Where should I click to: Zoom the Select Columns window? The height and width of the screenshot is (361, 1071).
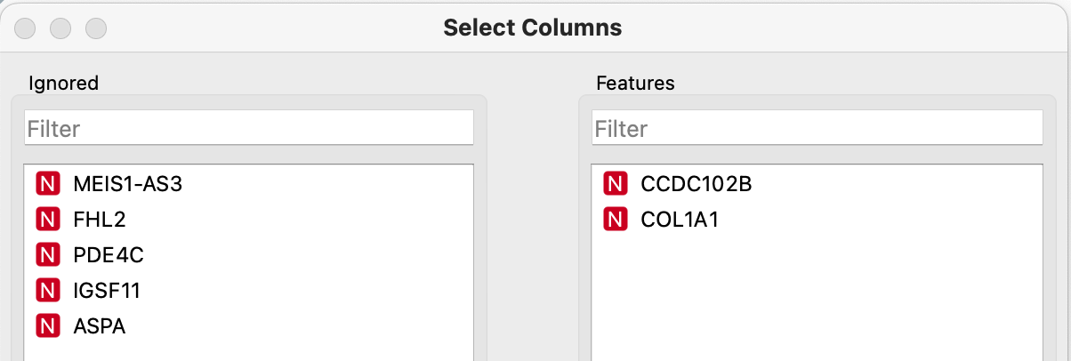point(96,28)
